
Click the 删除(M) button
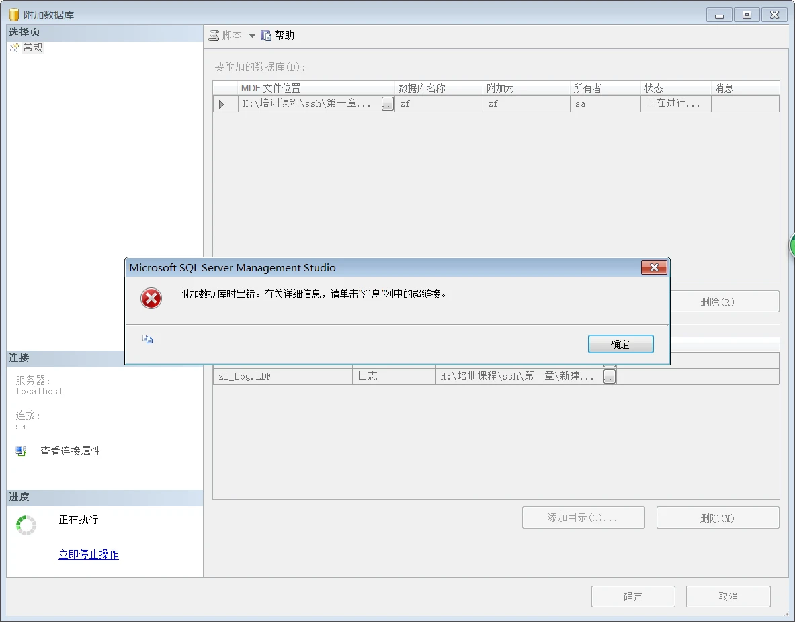click(x=718, y=518)
